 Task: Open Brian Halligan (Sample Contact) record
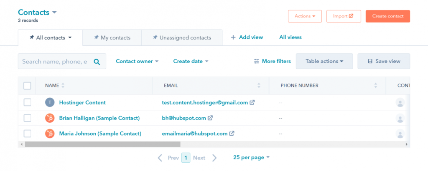pos(99,118)
